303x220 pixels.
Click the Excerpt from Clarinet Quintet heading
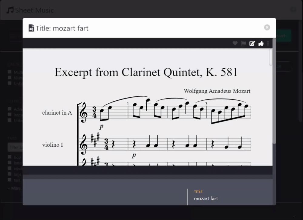(146, 73)
